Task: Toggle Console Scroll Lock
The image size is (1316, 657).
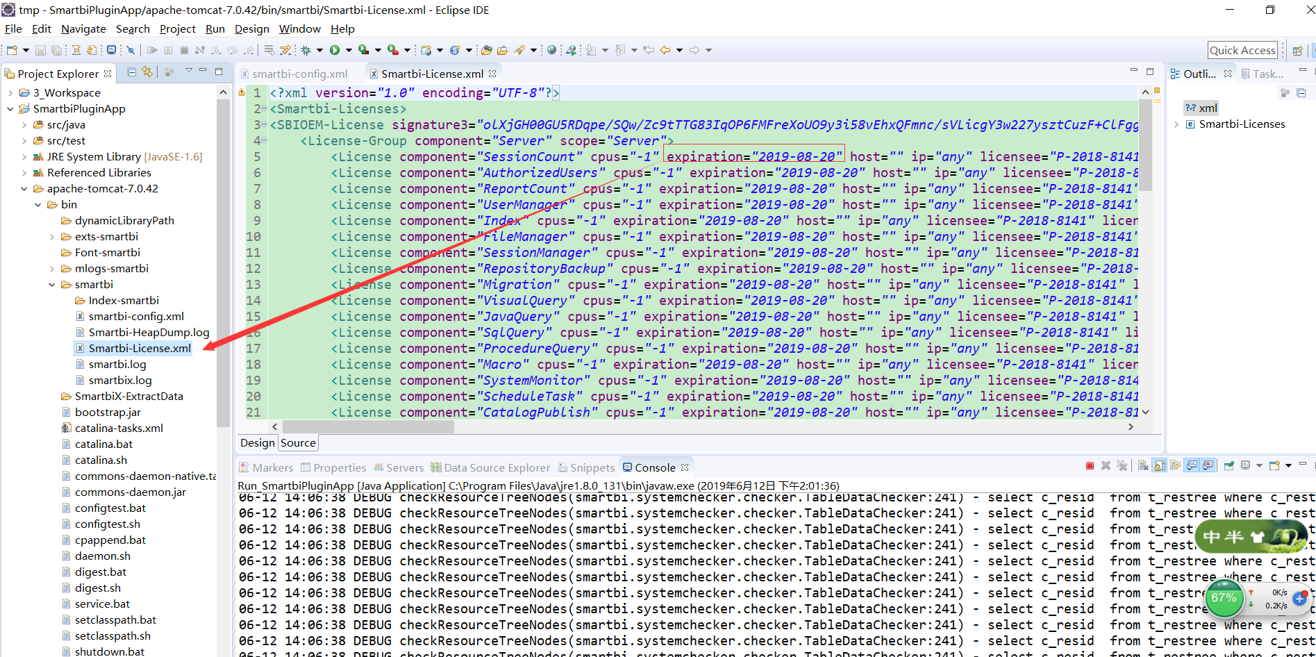Action: 1160,465
